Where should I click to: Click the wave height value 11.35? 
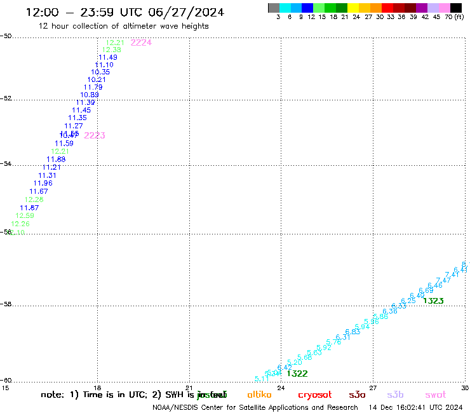pyautogui.click(x=77, y=118)
